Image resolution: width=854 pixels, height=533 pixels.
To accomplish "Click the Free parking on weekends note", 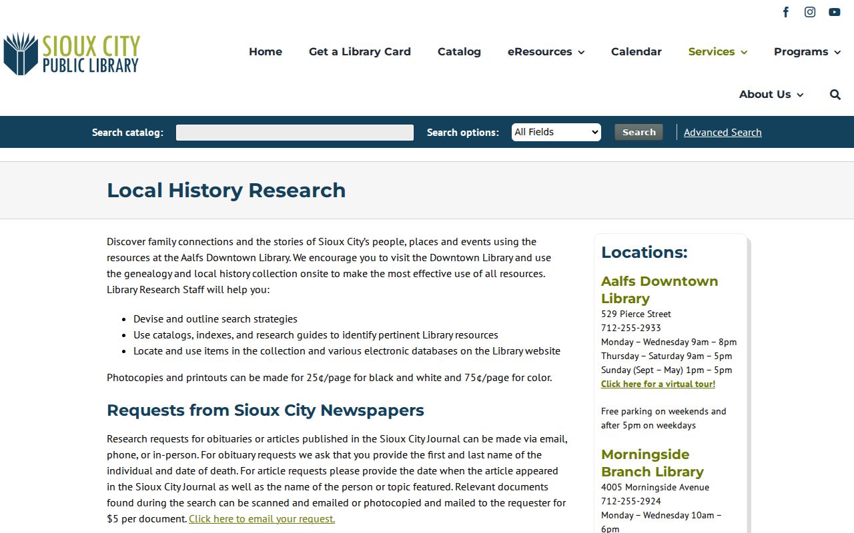I will (664, 418).
